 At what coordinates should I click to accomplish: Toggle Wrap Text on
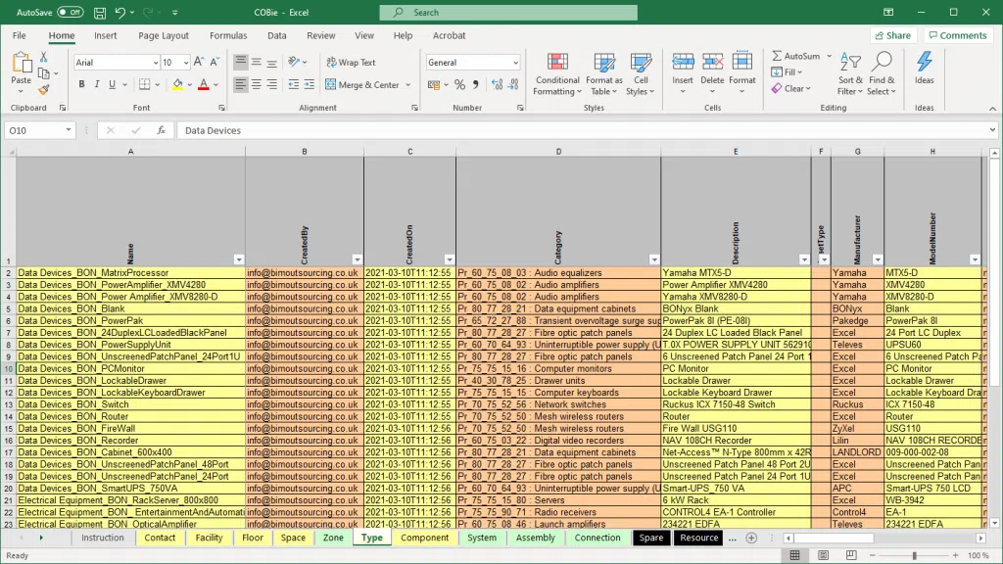tap(351, 63)
